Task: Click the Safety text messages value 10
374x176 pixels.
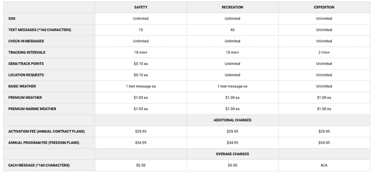Action: [140, 30]
